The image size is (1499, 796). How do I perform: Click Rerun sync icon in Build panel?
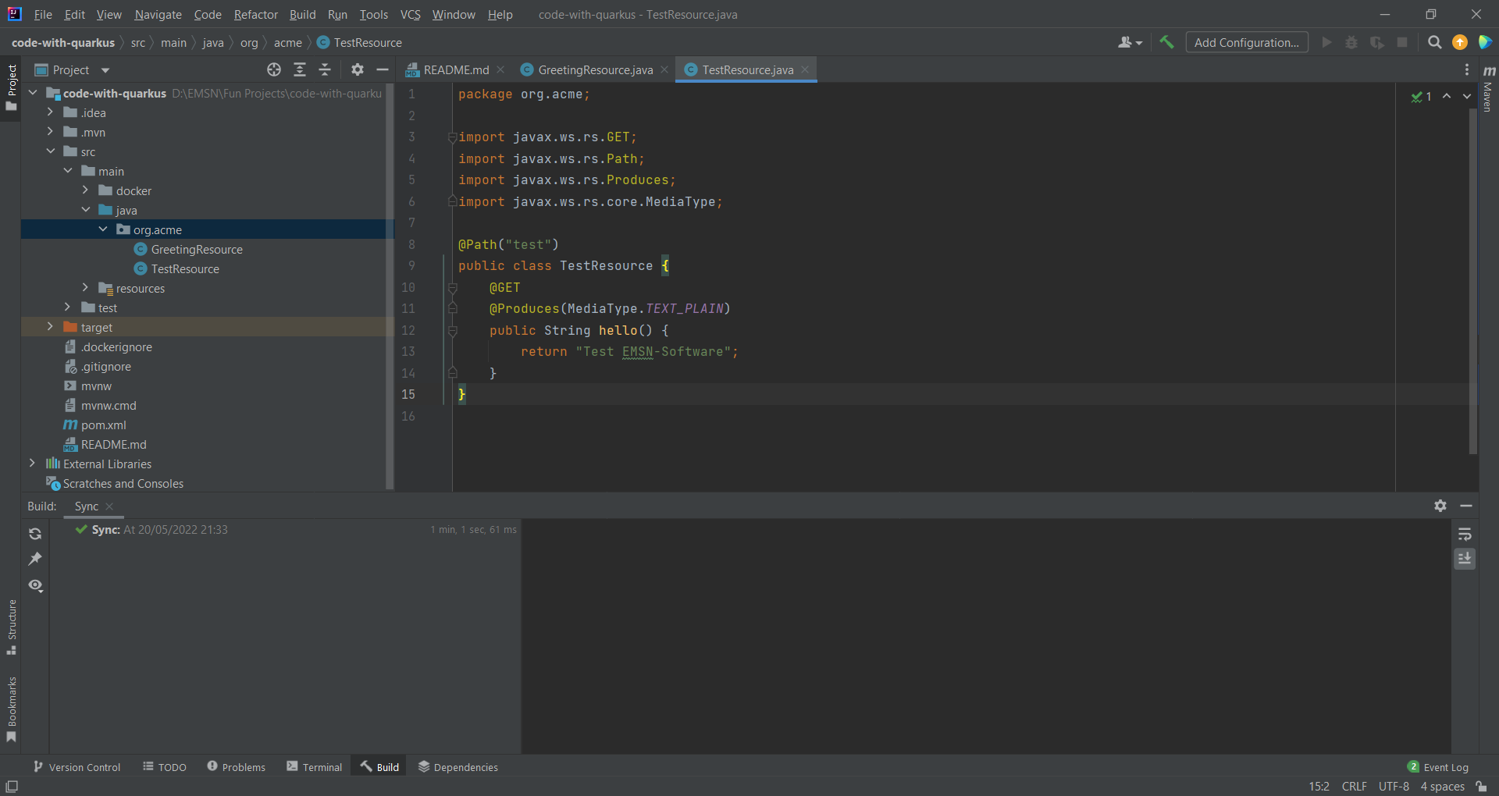35,534
